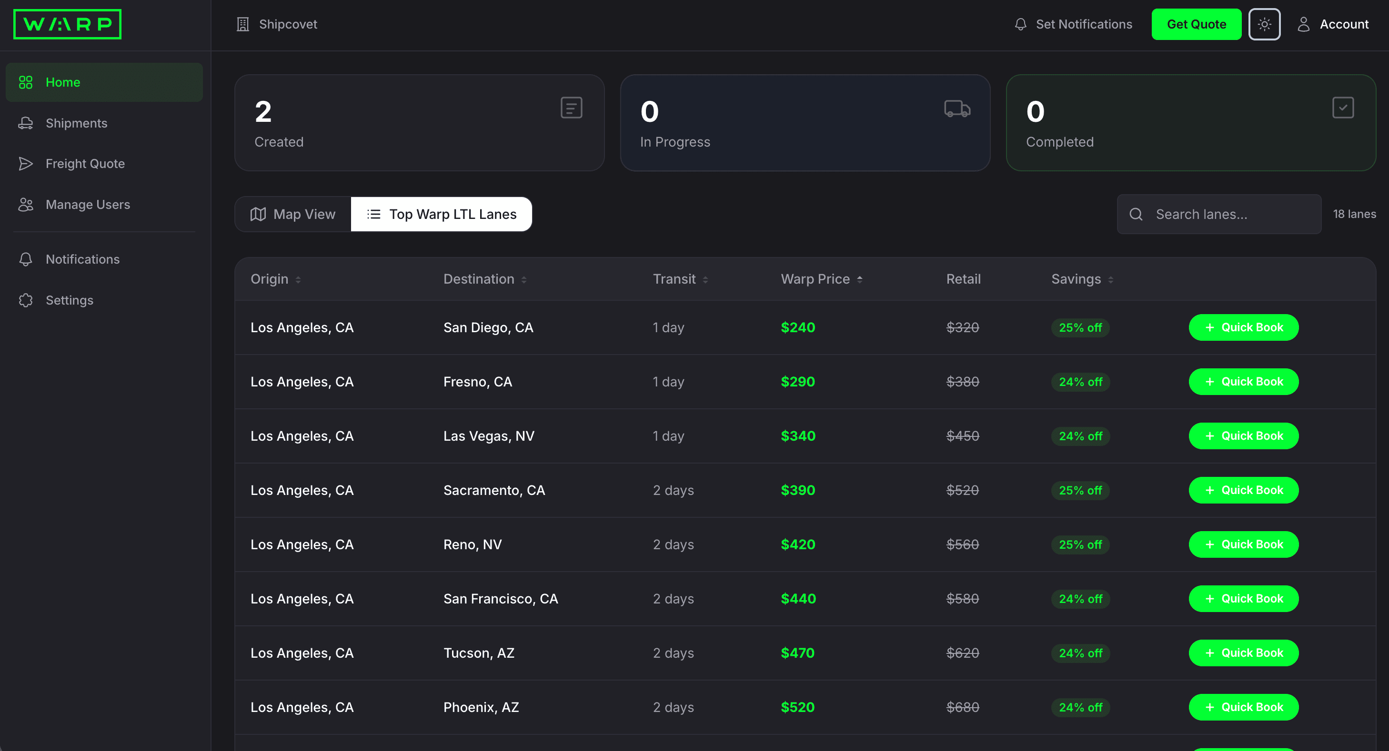Sort the Transit column
The height and width of the screenshot is (751, 1389).
(679, 278)
